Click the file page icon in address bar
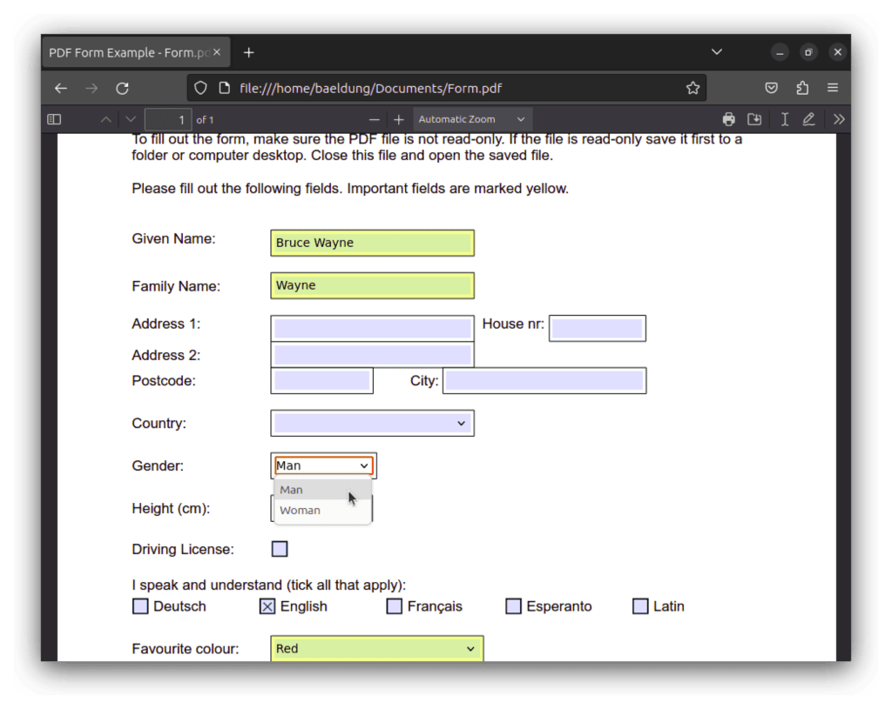 (x=225, y=88)
